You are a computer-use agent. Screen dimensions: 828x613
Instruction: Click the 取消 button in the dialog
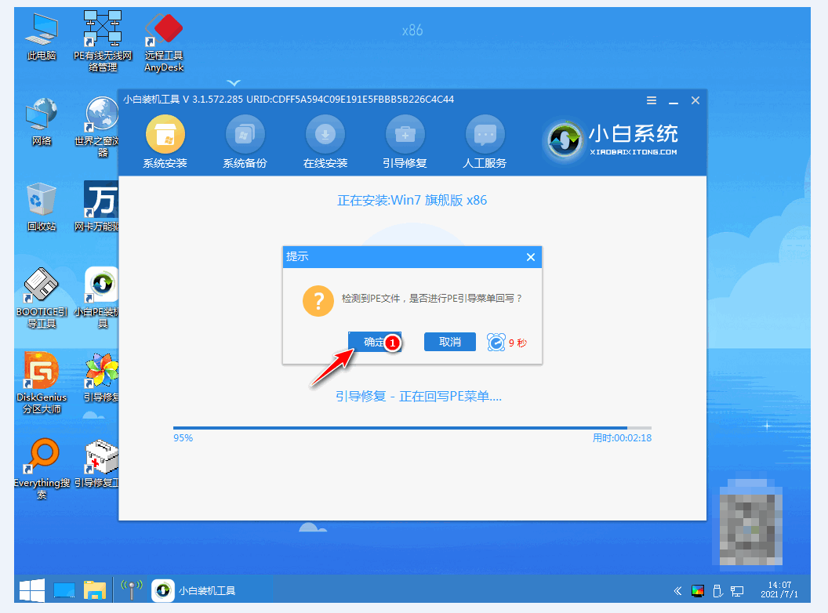(449, 342)
